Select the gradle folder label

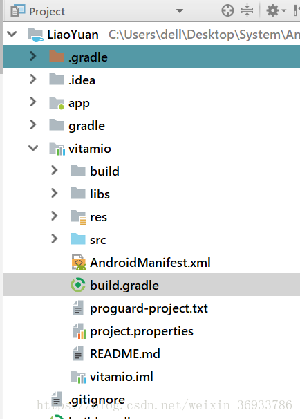pos(86,126)
